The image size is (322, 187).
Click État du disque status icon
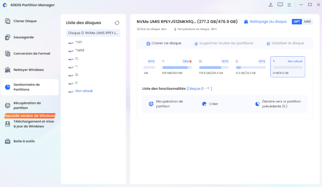click(138, 29)
